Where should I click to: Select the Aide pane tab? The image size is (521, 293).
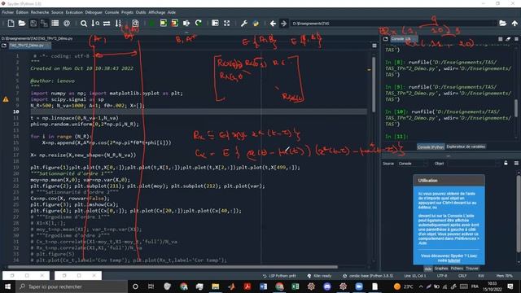pos(428,269)
